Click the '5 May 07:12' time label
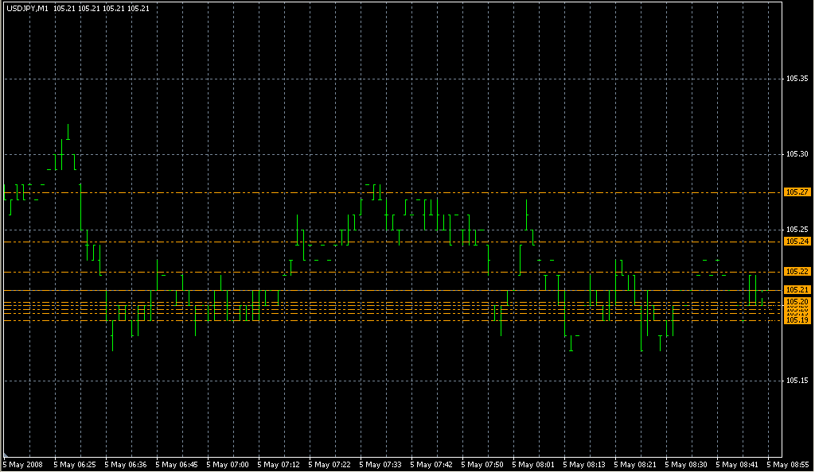This screenshot has width=815, height=472. point(279,465)
